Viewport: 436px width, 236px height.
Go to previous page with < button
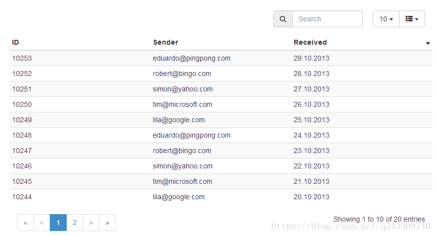(42, 223)
